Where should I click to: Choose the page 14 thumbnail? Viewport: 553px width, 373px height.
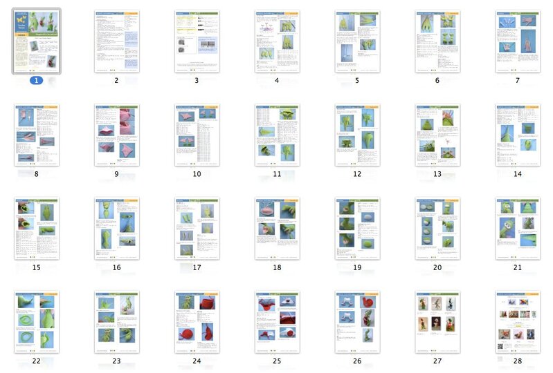pos(518,135)
